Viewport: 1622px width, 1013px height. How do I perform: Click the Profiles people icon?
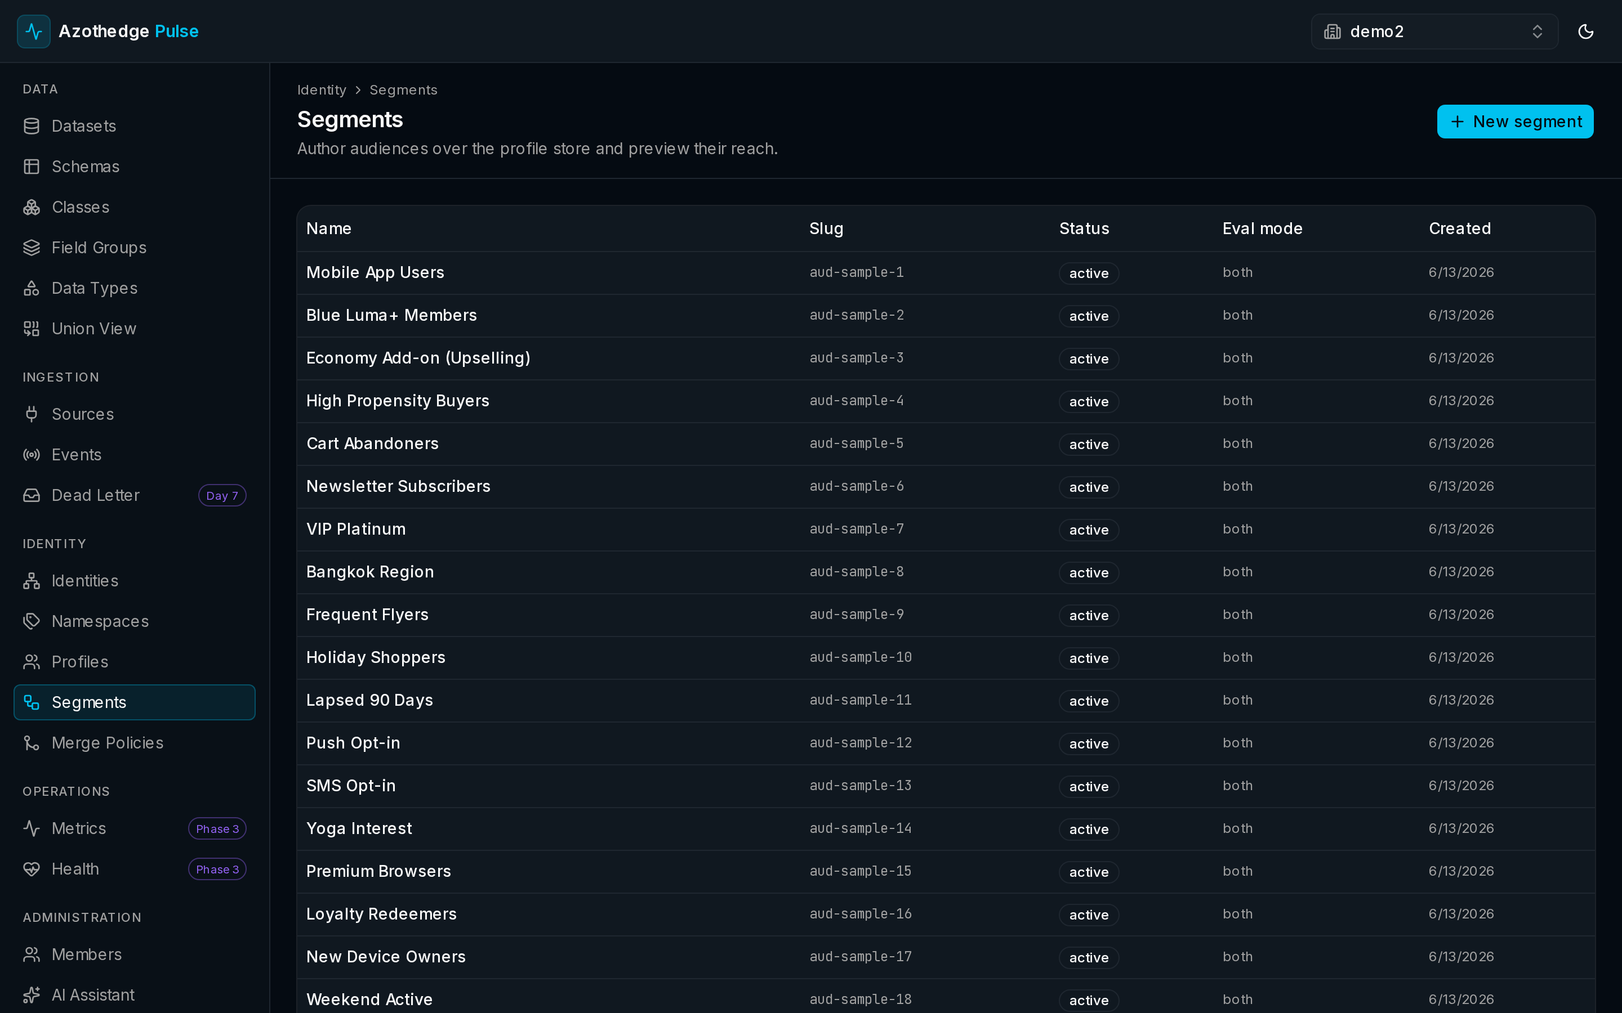coord(32,662)
